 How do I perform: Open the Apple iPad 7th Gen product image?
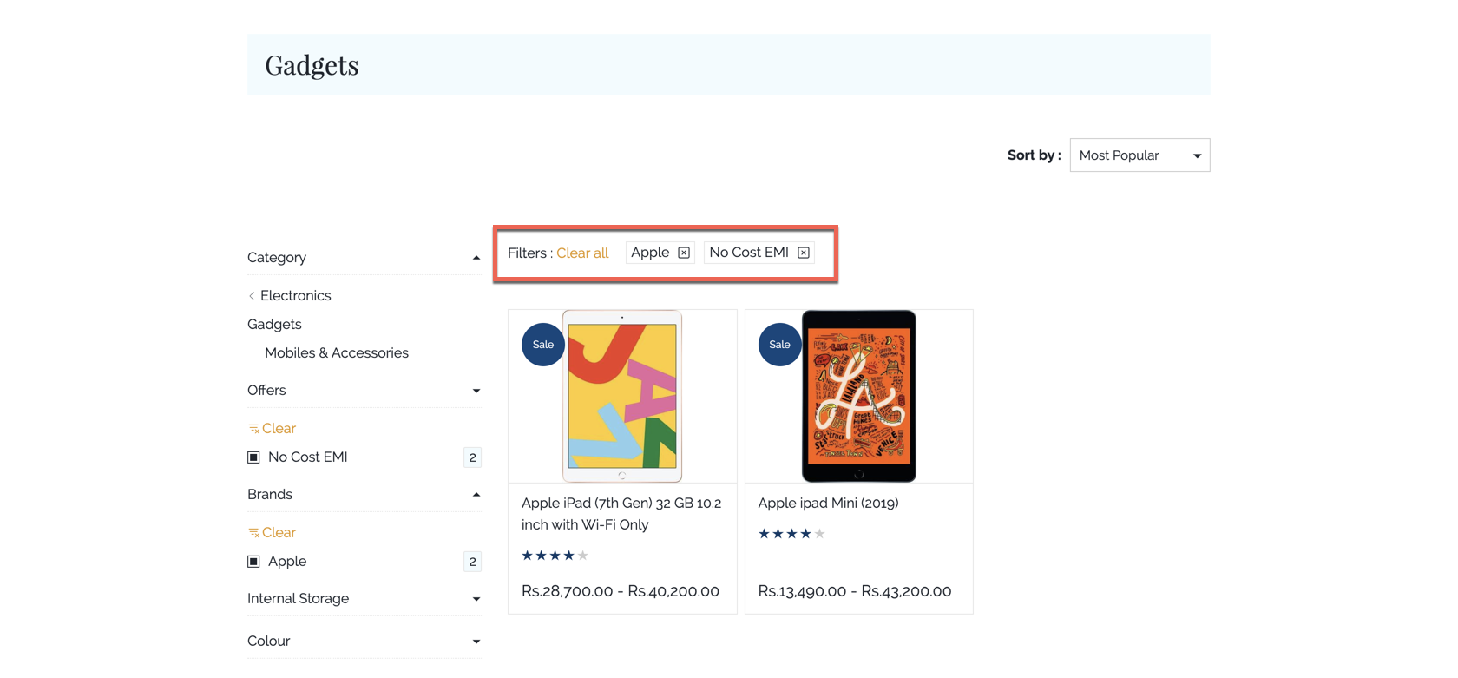click(x=622, y=396)
